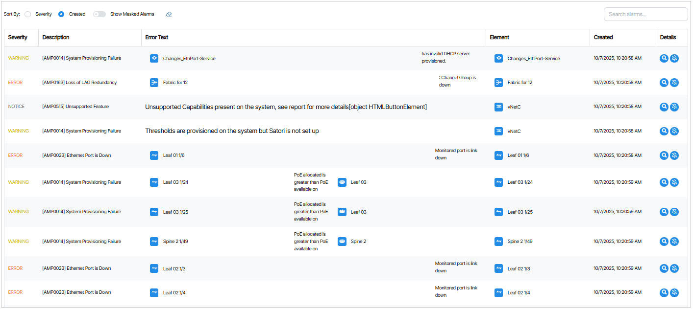693x309 pixels.
Task: Click the Search alarms input field
Action: pyautogui.click(x=645, y=14)
